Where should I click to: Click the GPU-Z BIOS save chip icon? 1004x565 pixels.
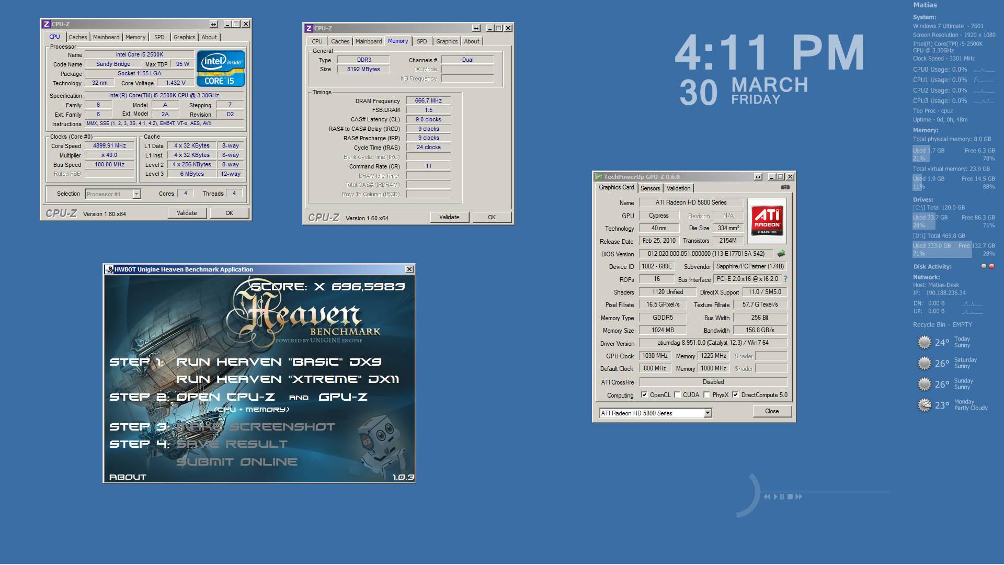[781, 253]
